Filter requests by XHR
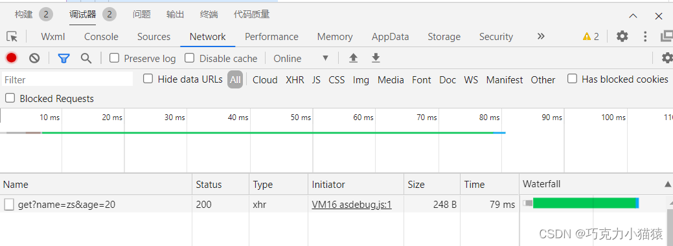This screenshot has height=246, width=673. tap(295, 80)
